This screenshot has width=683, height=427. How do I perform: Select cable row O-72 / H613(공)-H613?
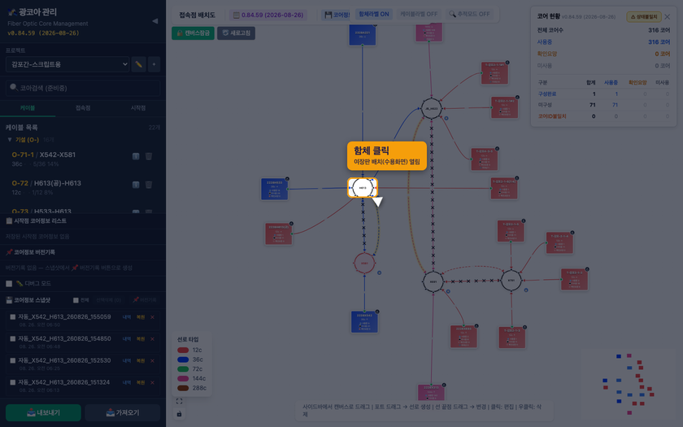pyautogui.click(x=83, y=188)
